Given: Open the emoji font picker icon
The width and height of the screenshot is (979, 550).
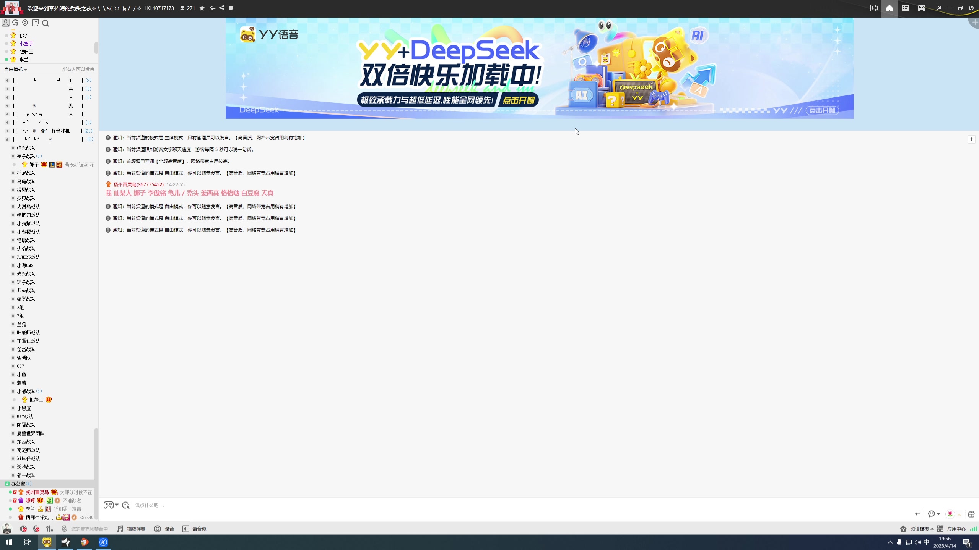Looking at the screenshot, I should click(126, 505).
